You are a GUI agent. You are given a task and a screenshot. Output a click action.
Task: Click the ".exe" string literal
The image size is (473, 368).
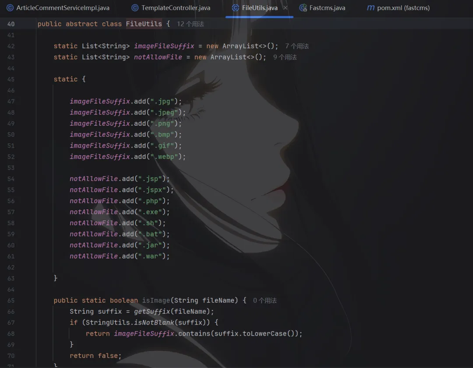click(x=150, y=212)
